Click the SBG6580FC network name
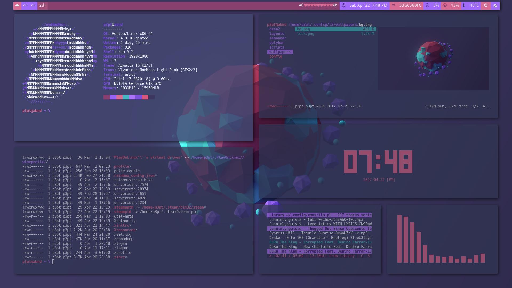Image resolution: width=512 pixels, height=288 pixels. coord(410,5)
